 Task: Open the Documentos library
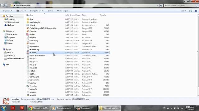12,34
